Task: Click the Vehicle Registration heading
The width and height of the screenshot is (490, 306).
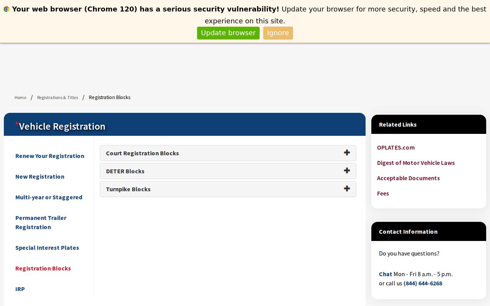Action: (62, 126)
